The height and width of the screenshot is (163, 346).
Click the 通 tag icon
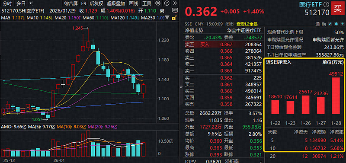point(317,24)
